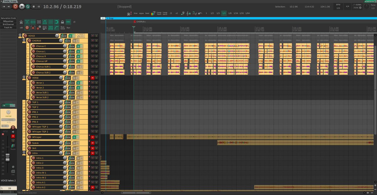The image size is (377, 195).
Task: Open Route for Chorus L track
Action: click(72, 51)
